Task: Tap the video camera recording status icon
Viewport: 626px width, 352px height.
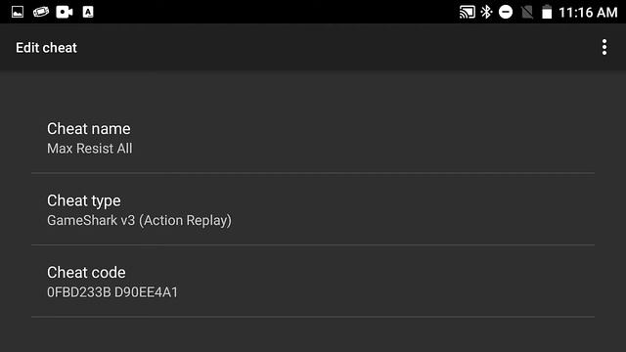Action: click(65, 12)
